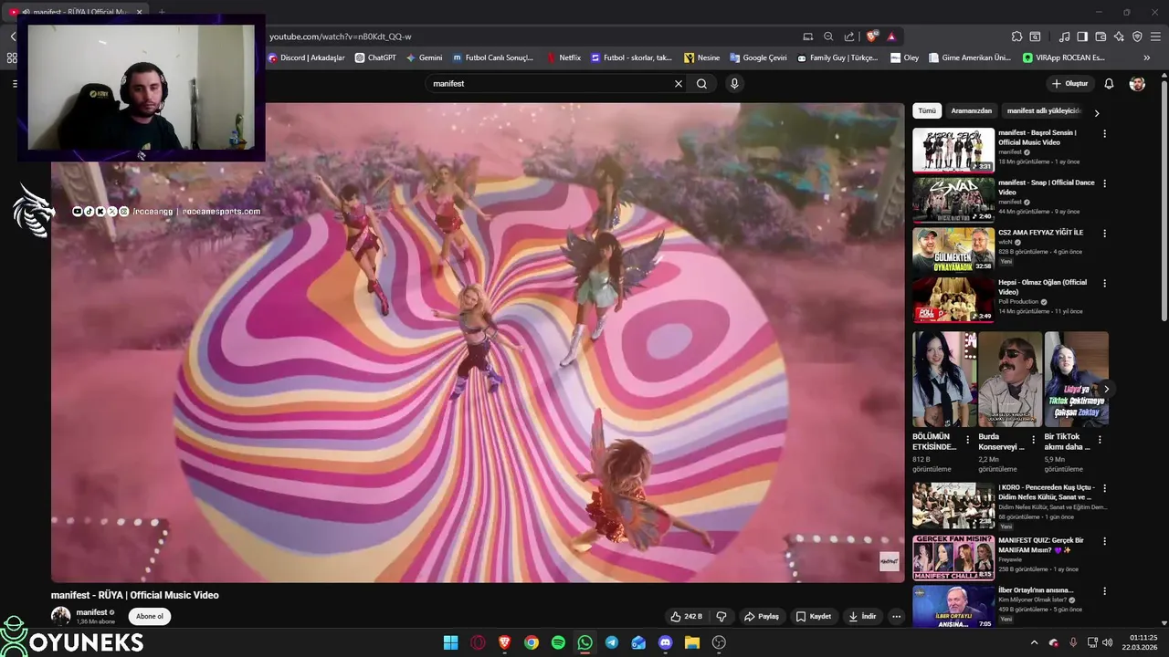Open Discord from the taskbar
Screen dimensions: 1169x657
pyautogui.click(x=665, y=642)
